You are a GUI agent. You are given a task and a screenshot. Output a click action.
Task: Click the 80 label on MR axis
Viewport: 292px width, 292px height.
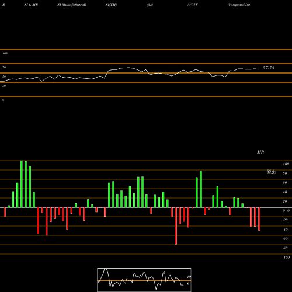click(x=284, y=173)
